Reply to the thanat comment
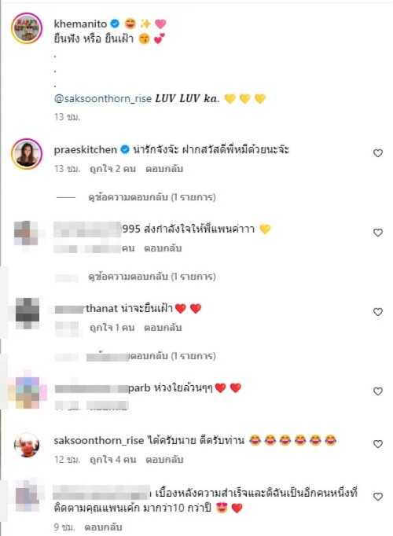Screen dimensions: 393x536 (x=163, y=328)
